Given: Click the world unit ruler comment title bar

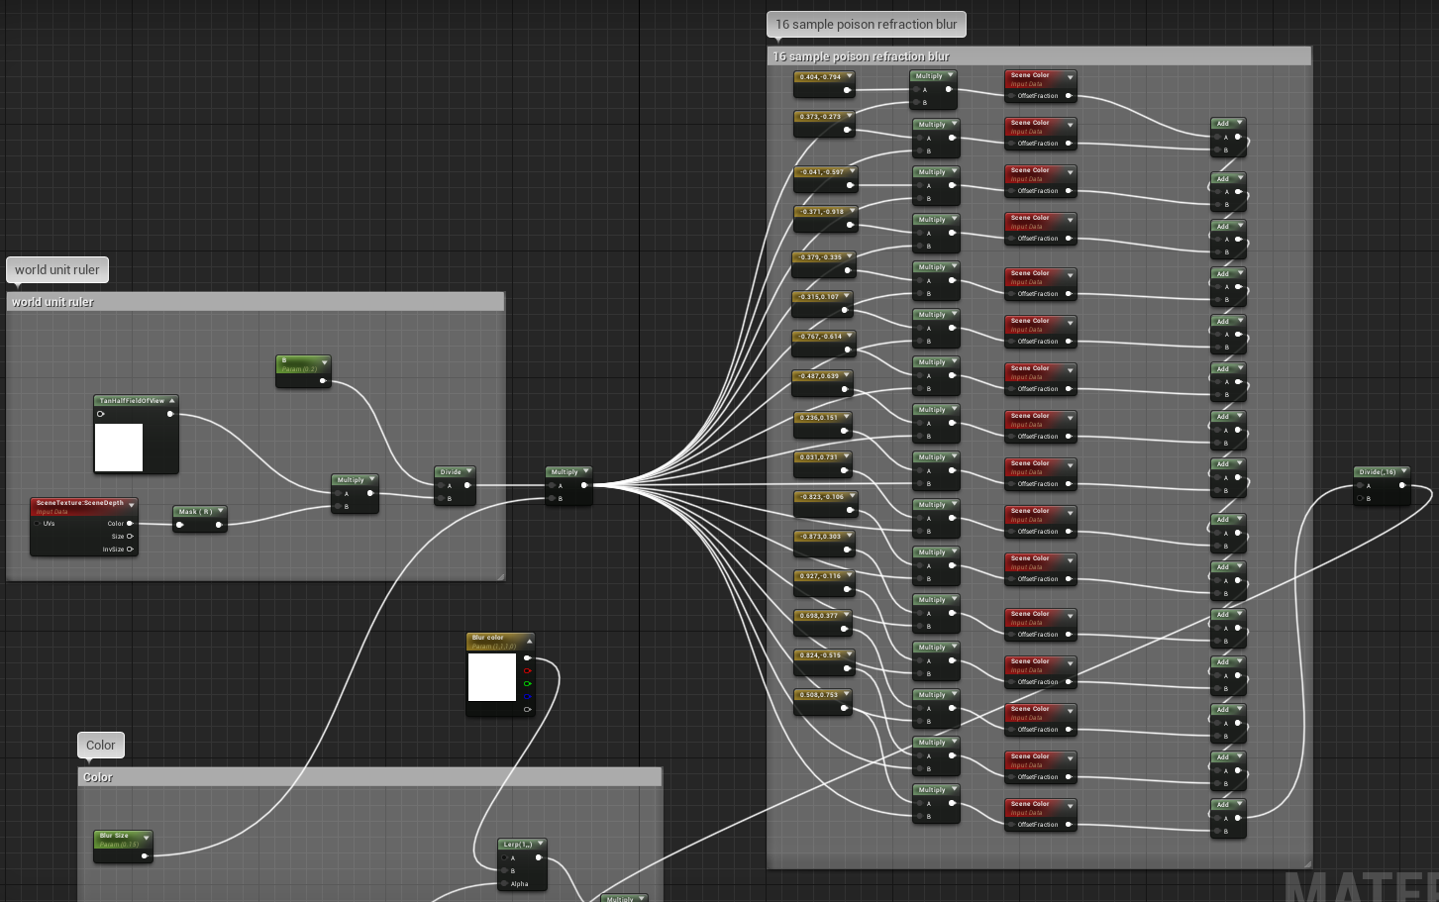Looking at the screenshot, I should pos(256,302).
